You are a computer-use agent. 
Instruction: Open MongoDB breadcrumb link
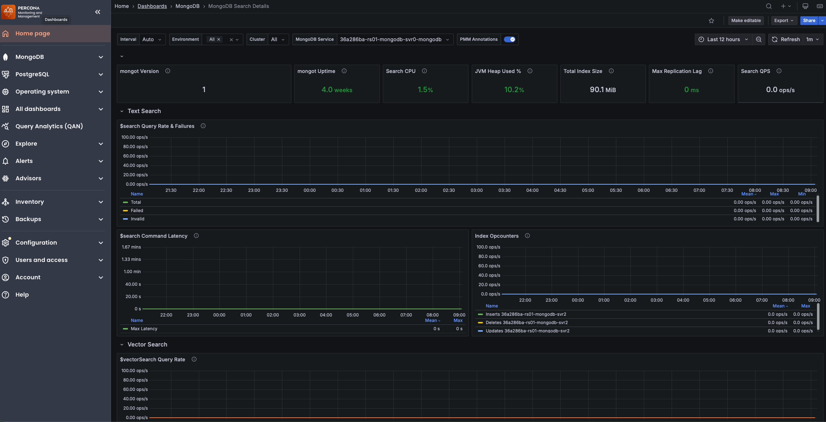187,6
